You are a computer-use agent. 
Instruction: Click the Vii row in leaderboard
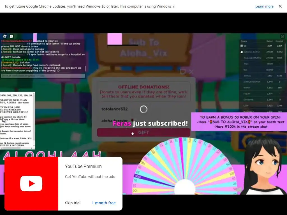click(262, 46)
